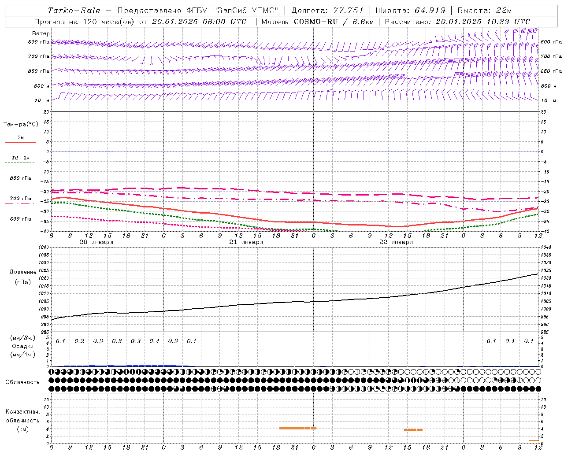
Task: Select the 500 м wind level label on left axis
Action: point(41,86)
